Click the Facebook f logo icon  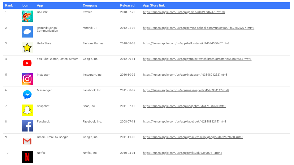(27, 126)
